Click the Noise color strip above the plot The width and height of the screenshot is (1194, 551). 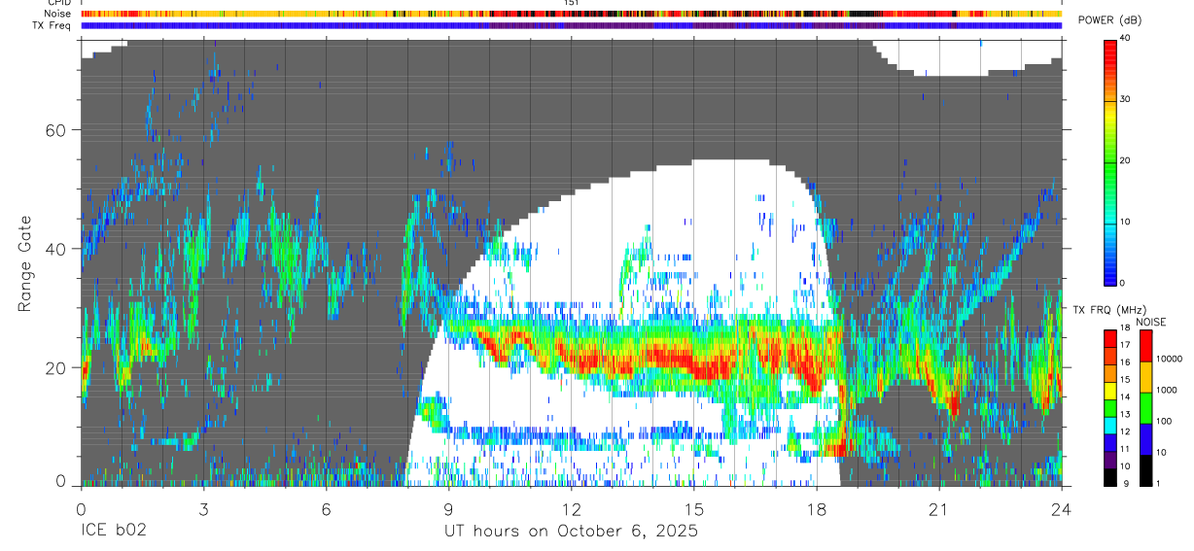point(571,14)
